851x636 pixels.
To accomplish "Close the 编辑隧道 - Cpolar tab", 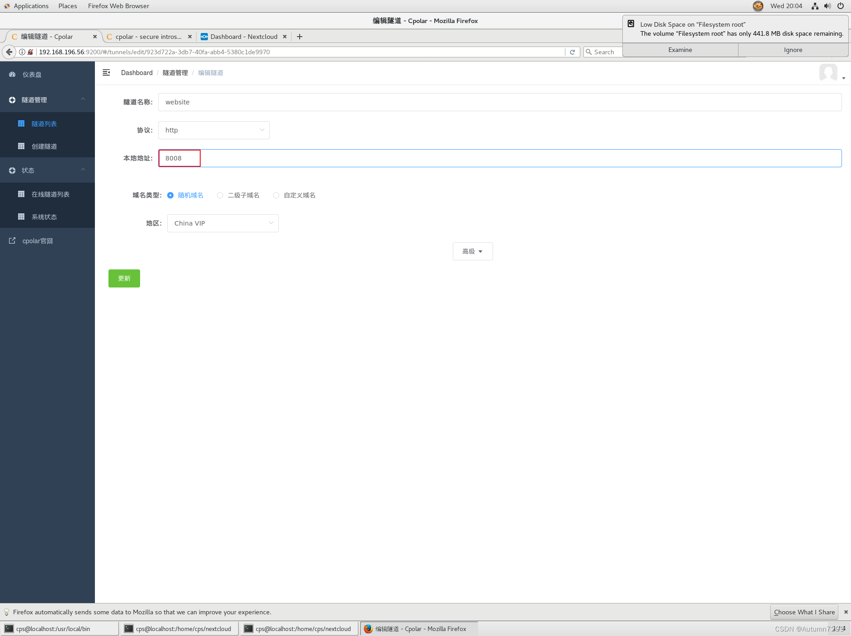I will pos(95,37).
